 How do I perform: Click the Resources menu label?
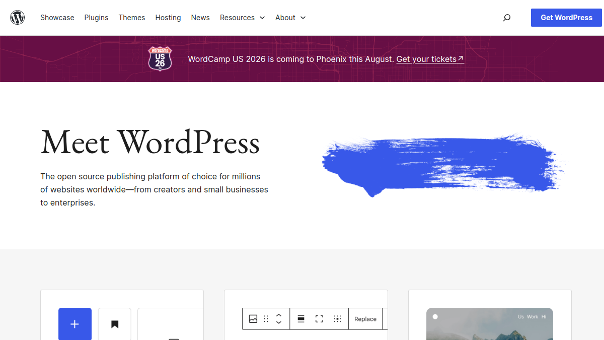click(237, 18)
